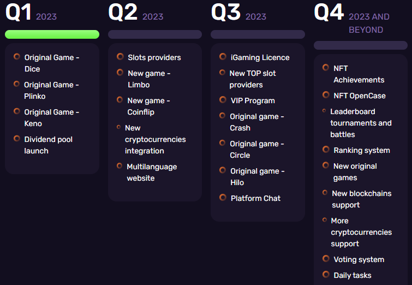The width and height of the screenshot is (412, 285).
Task: Click the bullet icon next to iGaming Licence
Action: click(223, 57)
